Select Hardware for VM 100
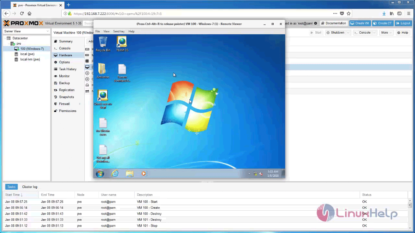The height and width of the screenshot is (233, 415). (x=66, y=55)
